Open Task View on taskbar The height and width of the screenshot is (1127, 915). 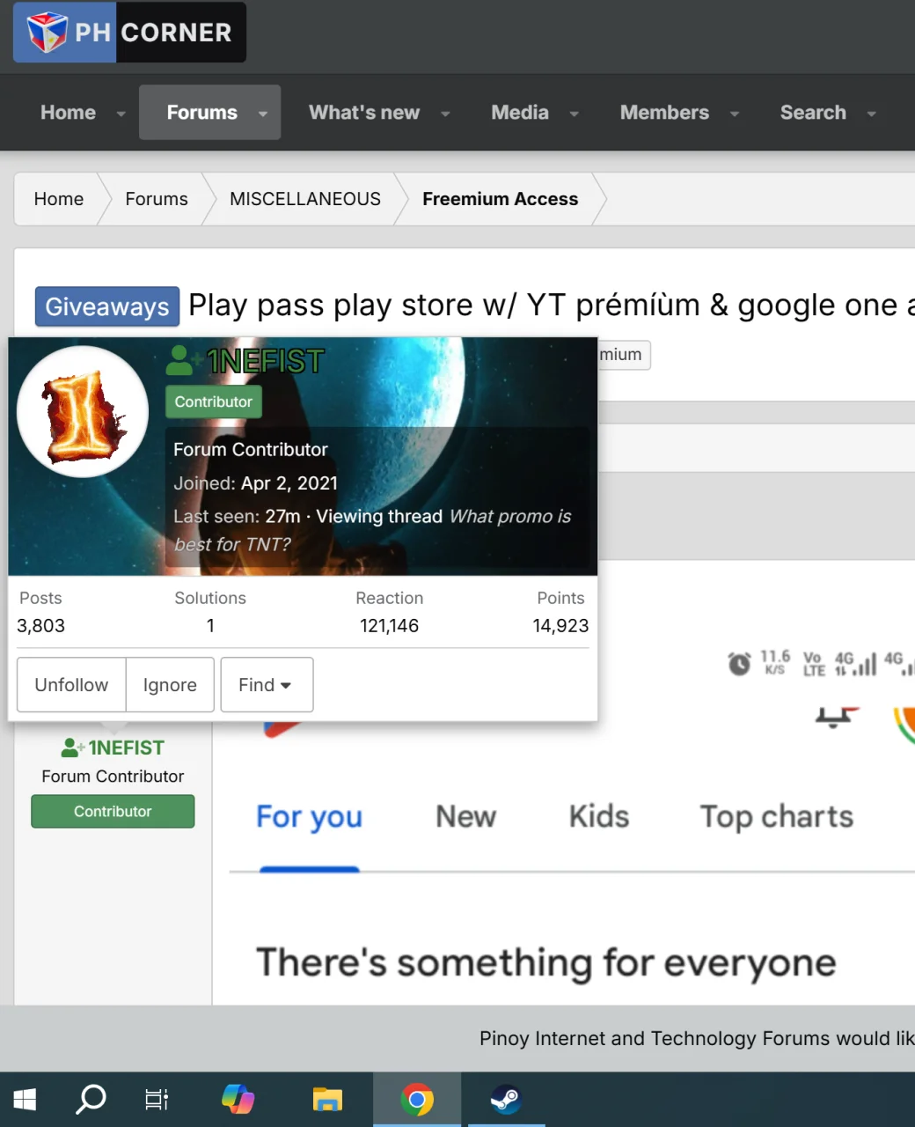point(157,1100)
